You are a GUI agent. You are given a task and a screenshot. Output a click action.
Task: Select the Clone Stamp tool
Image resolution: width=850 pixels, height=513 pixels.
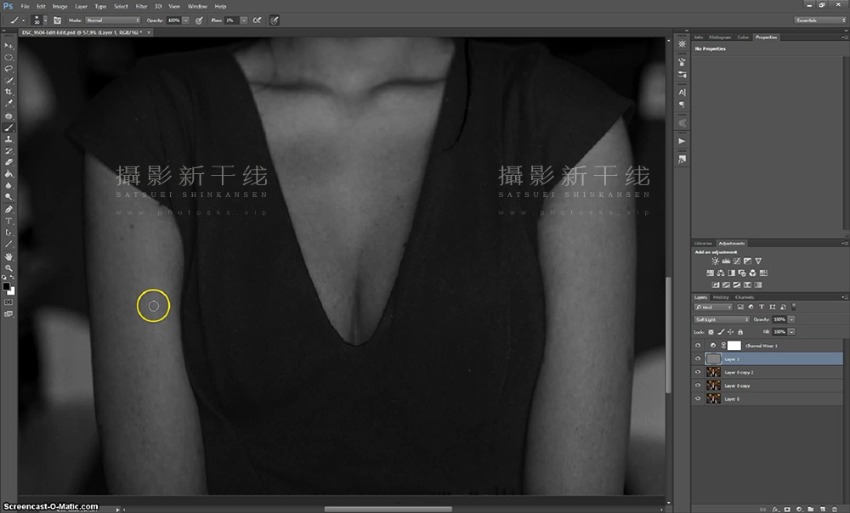8,139
